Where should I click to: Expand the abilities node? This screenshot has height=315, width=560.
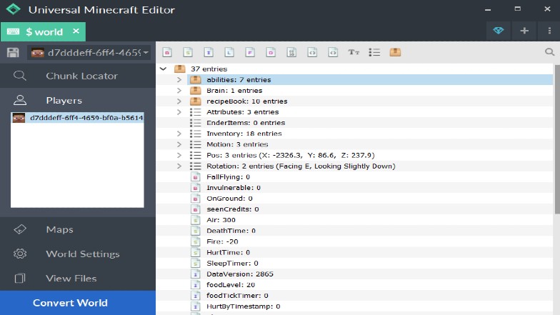click(x=179, y=80)
